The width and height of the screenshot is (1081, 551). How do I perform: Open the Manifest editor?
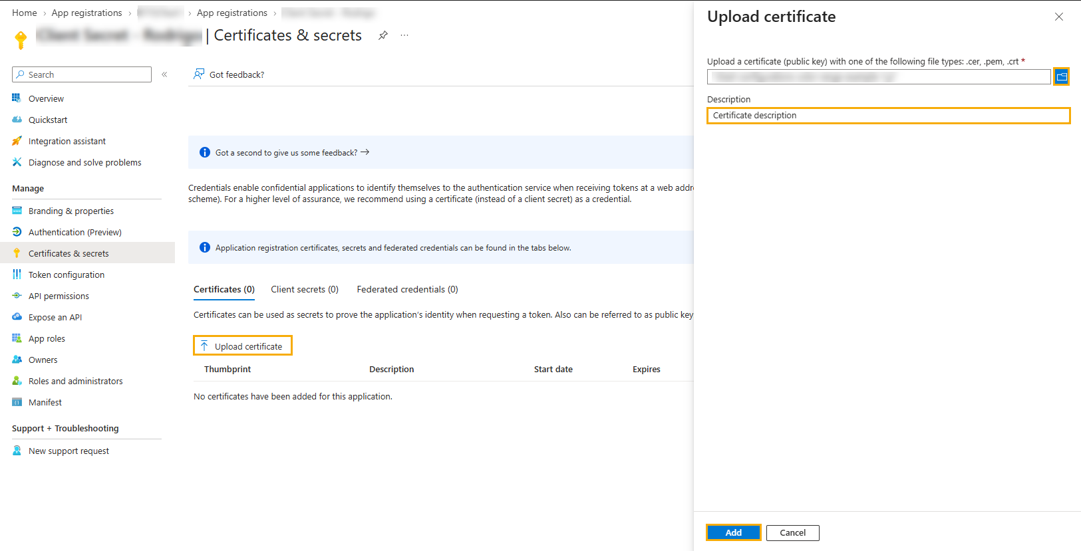click(45, 402)
